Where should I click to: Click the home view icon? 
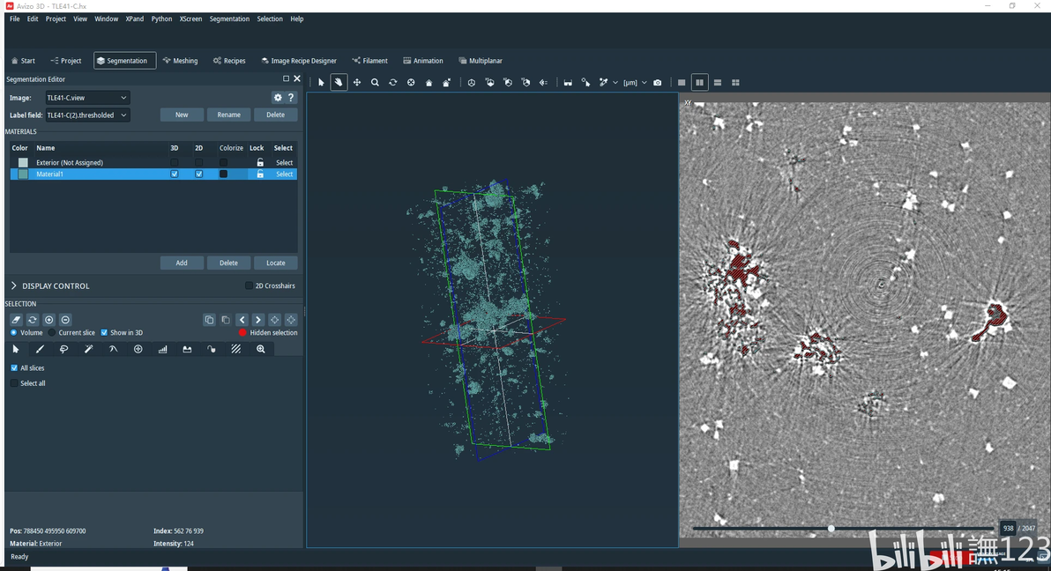coord(429,83)
